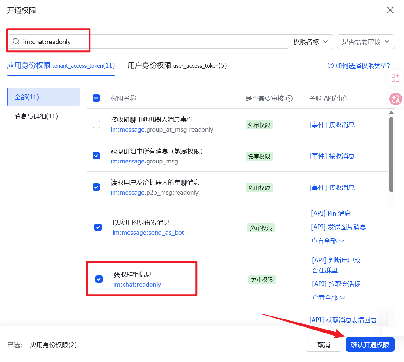Open the 是否需要审核 filter dropdown

click(365, 42)
